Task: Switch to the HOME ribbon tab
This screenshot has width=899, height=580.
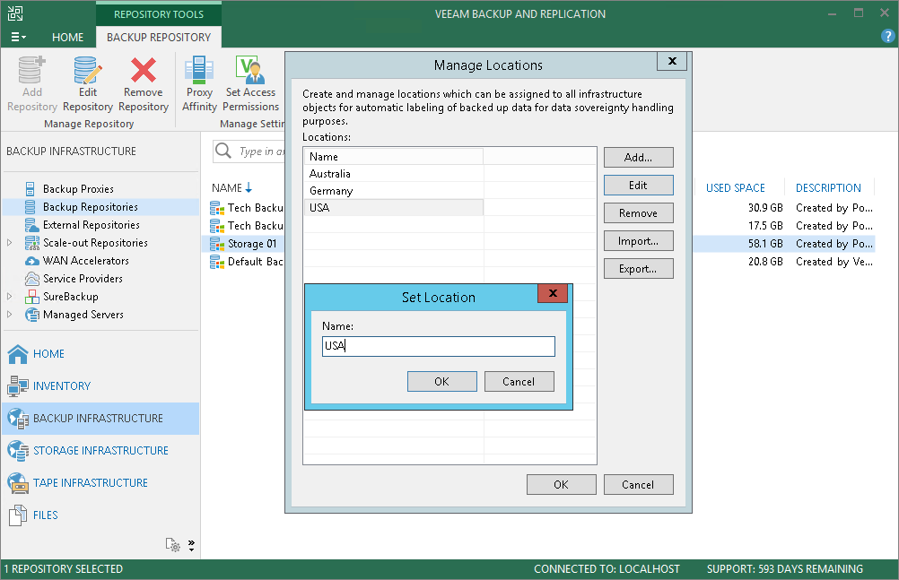Action: coord(67,38)
